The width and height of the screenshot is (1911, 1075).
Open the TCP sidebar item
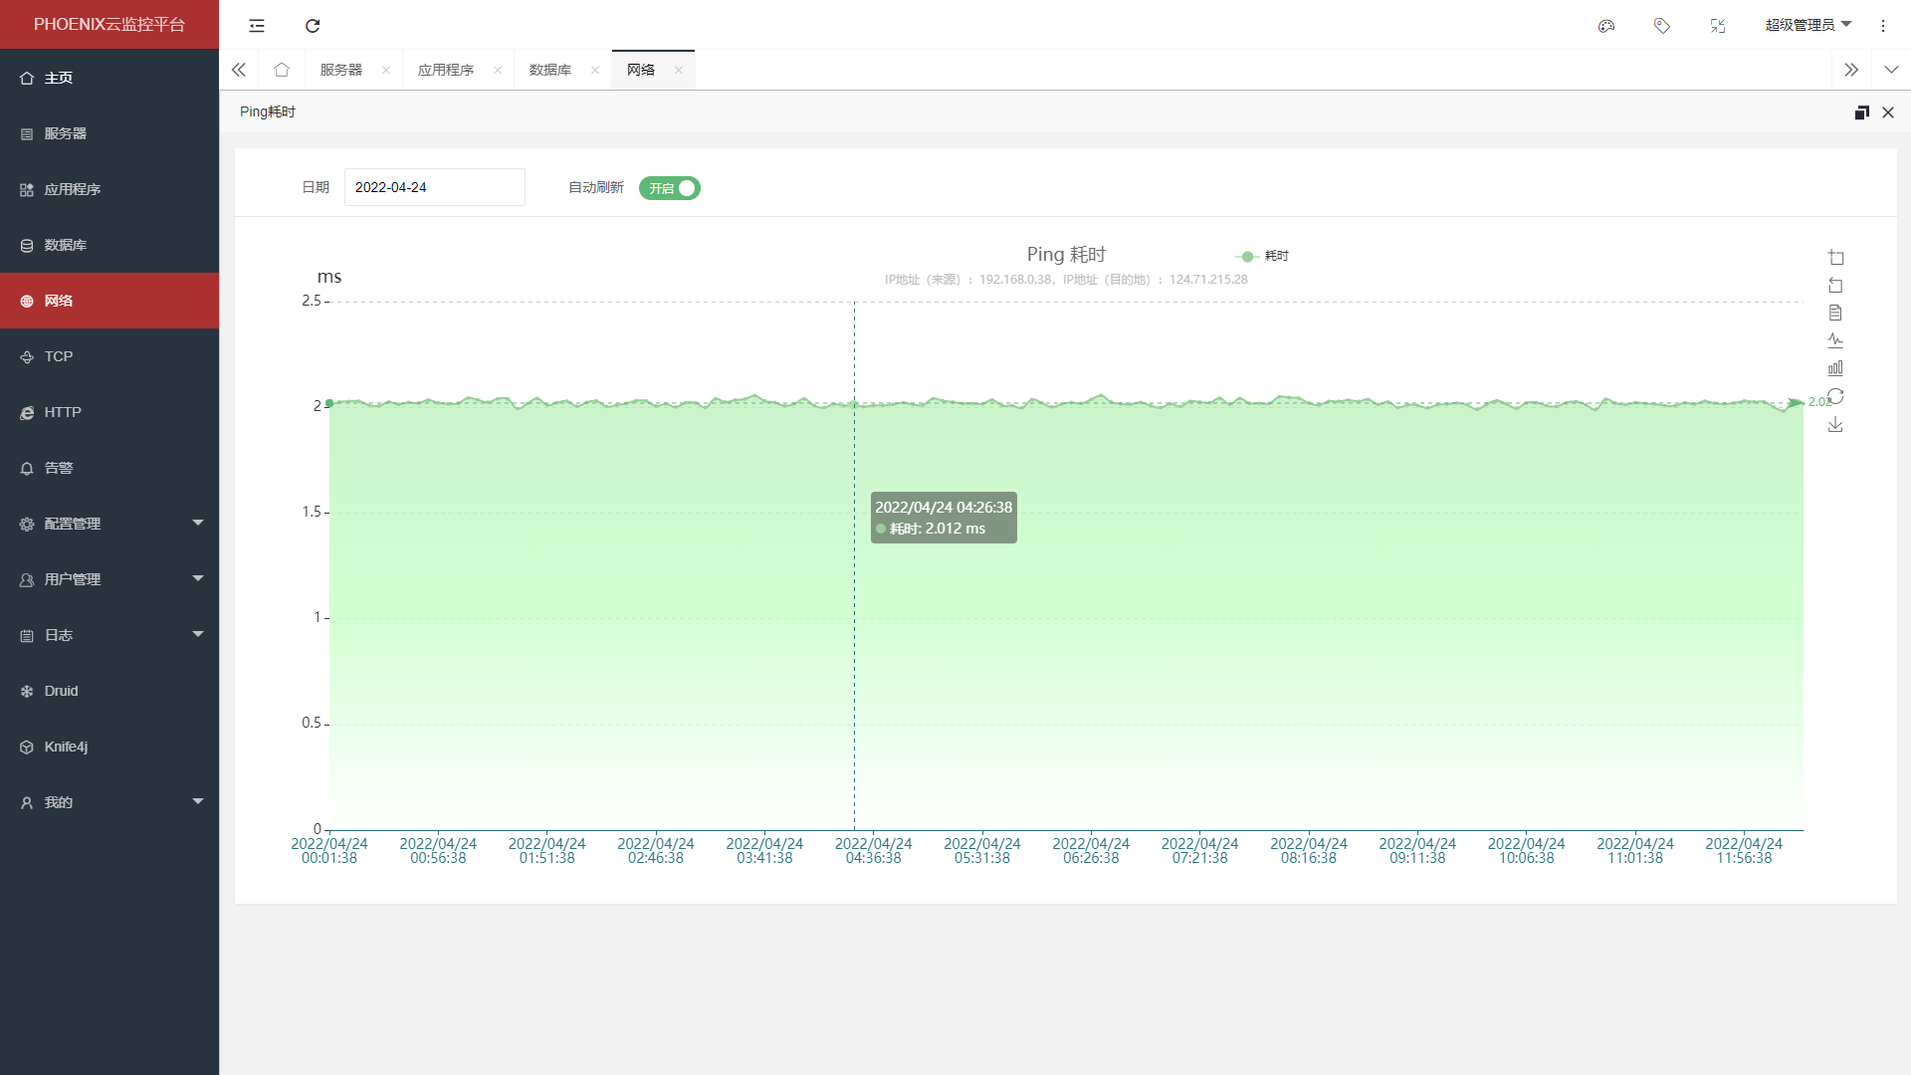click(x=59, y=356)
